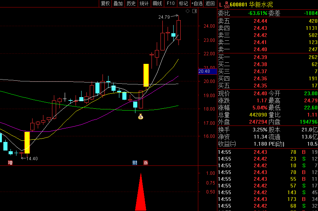The image size is (318, 211).
Task: Click the 18.00 price axis label
Action: pyautogui.click(x=209, y=109)
